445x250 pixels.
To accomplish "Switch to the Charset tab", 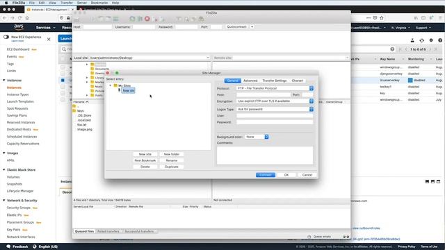I will [x=297, y=81].
